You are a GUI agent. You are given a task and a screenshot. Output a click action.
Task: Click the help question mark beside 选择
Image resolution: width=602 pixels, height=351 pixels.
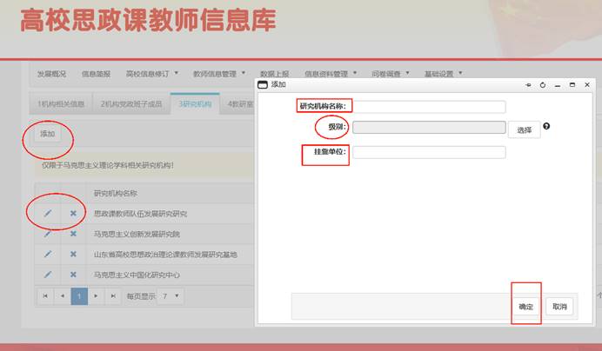(x=546, y=127)
